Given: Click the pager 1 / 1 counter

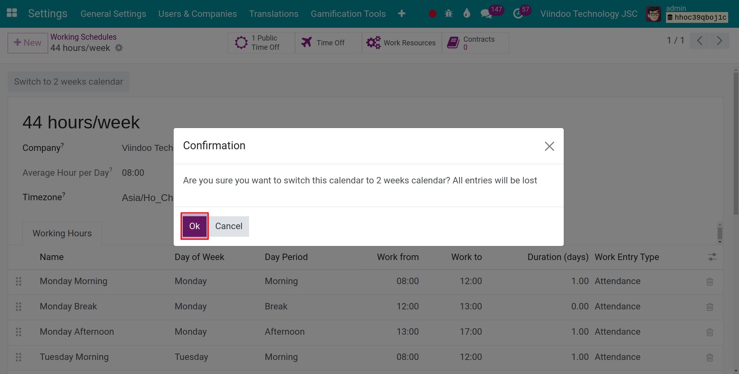Looking at the screenshot, I should 675,41.
